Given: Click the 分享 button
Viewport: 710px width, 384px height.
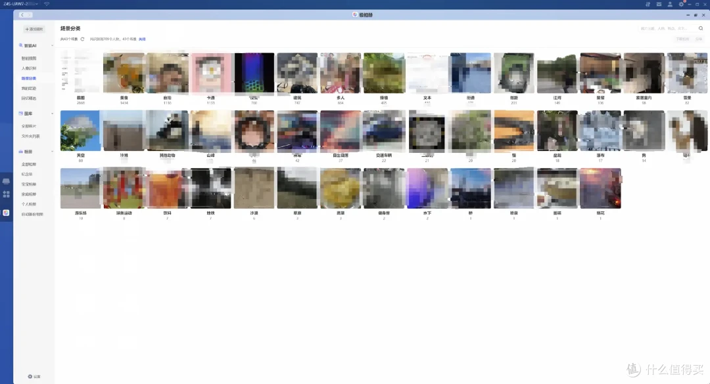Looking at the screenshot, I should pyautogui.click(x=699, y=39).
